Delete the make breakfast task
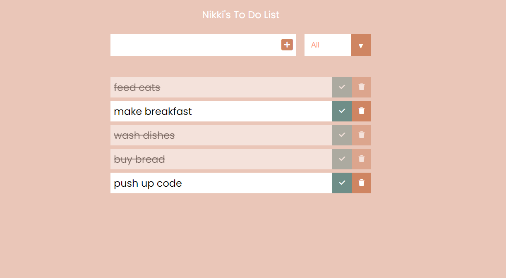Image resolution: width=506 pixels, height=278 pixels. click(x=361, y=111)
